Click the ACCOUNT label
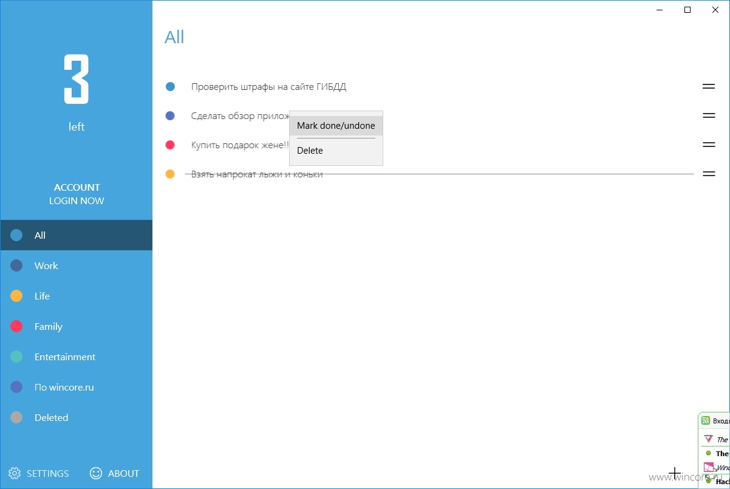730x489 pixels. pos(77,187)
